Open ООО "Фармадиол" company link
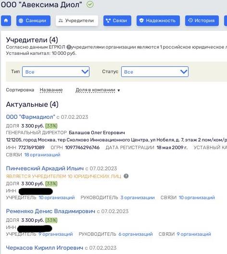 [x=30, y=117]
